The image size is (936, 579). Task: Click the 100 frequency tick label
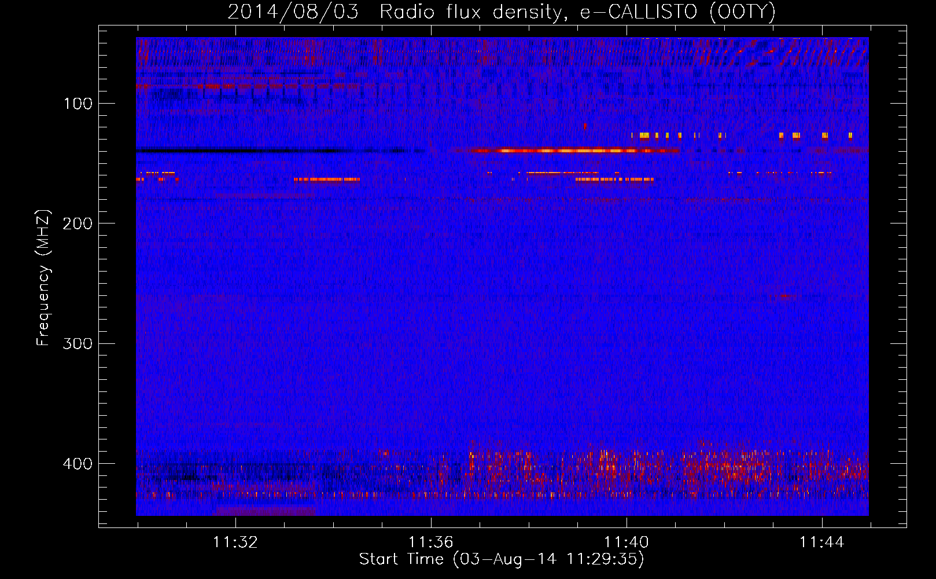click(x=78, y=104)
